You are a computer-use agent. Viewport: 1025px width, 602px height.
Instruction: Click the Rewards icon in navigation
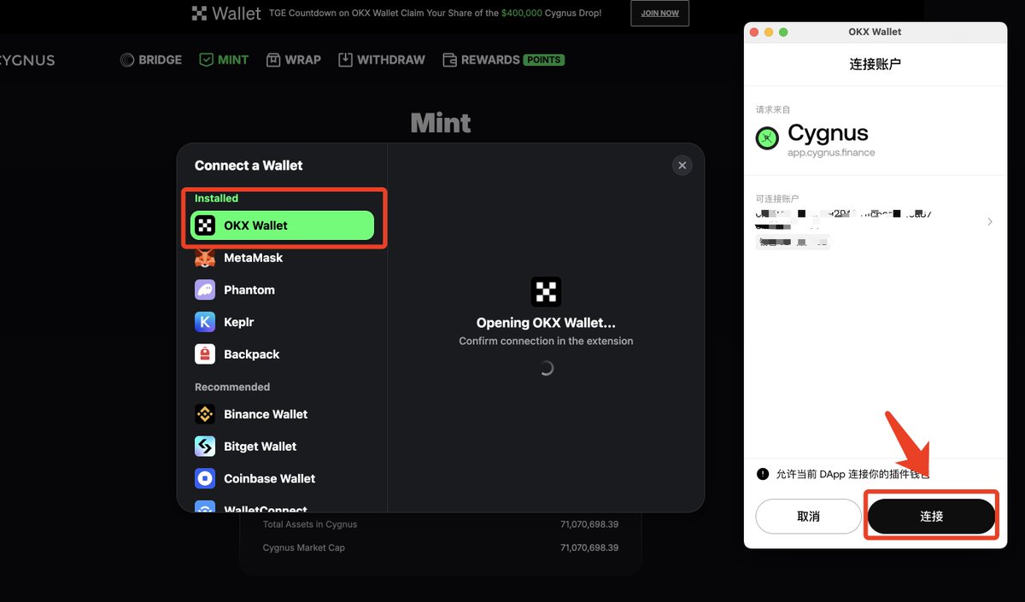point(449,60)
